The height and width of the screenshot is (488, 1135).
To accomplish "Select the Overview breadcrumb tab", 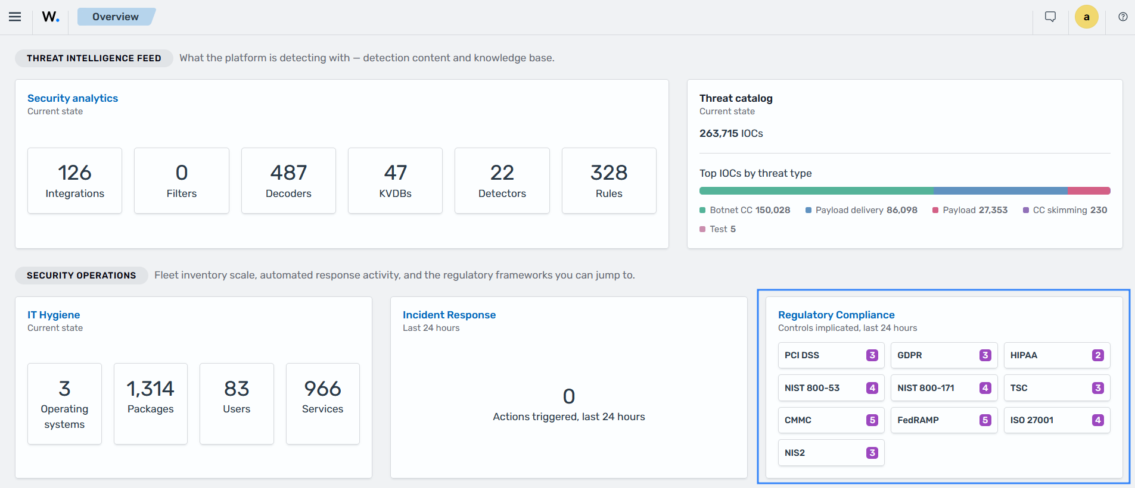I will [116, 17].
